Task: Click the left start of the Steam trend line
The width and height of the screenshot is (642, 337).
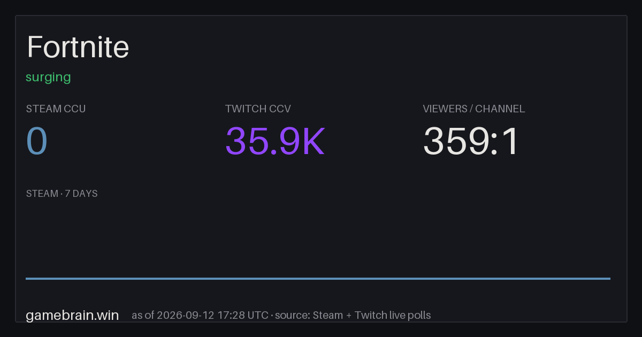Action: 27,278
